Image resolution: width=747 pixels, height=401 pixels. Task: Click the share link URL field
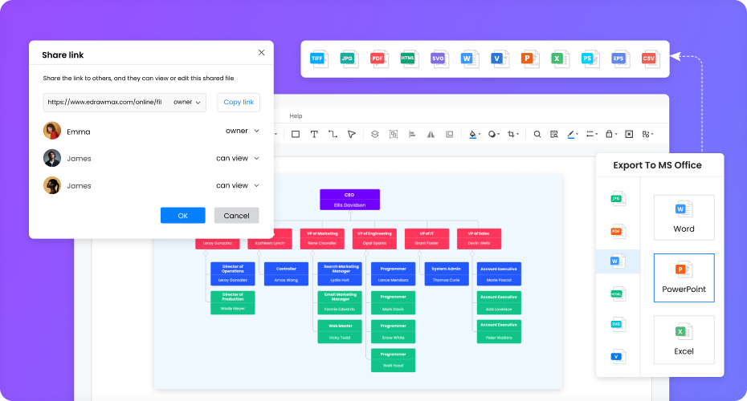pos(104,103)
